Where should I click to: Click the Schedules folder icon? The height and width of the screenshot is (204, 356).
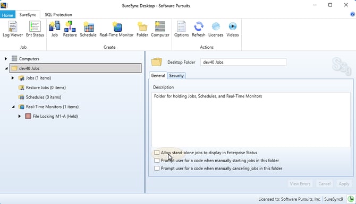pyautogui.click(x=21, y=97)
